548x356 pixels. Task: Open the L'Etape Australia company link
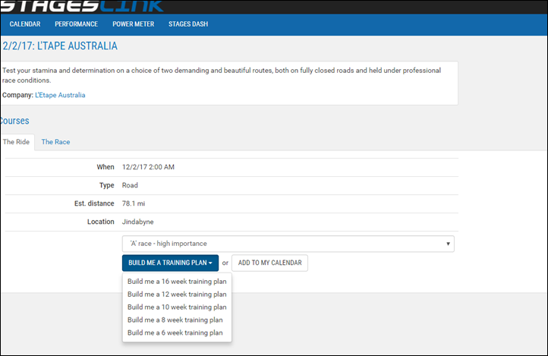(x=60, y=95)
